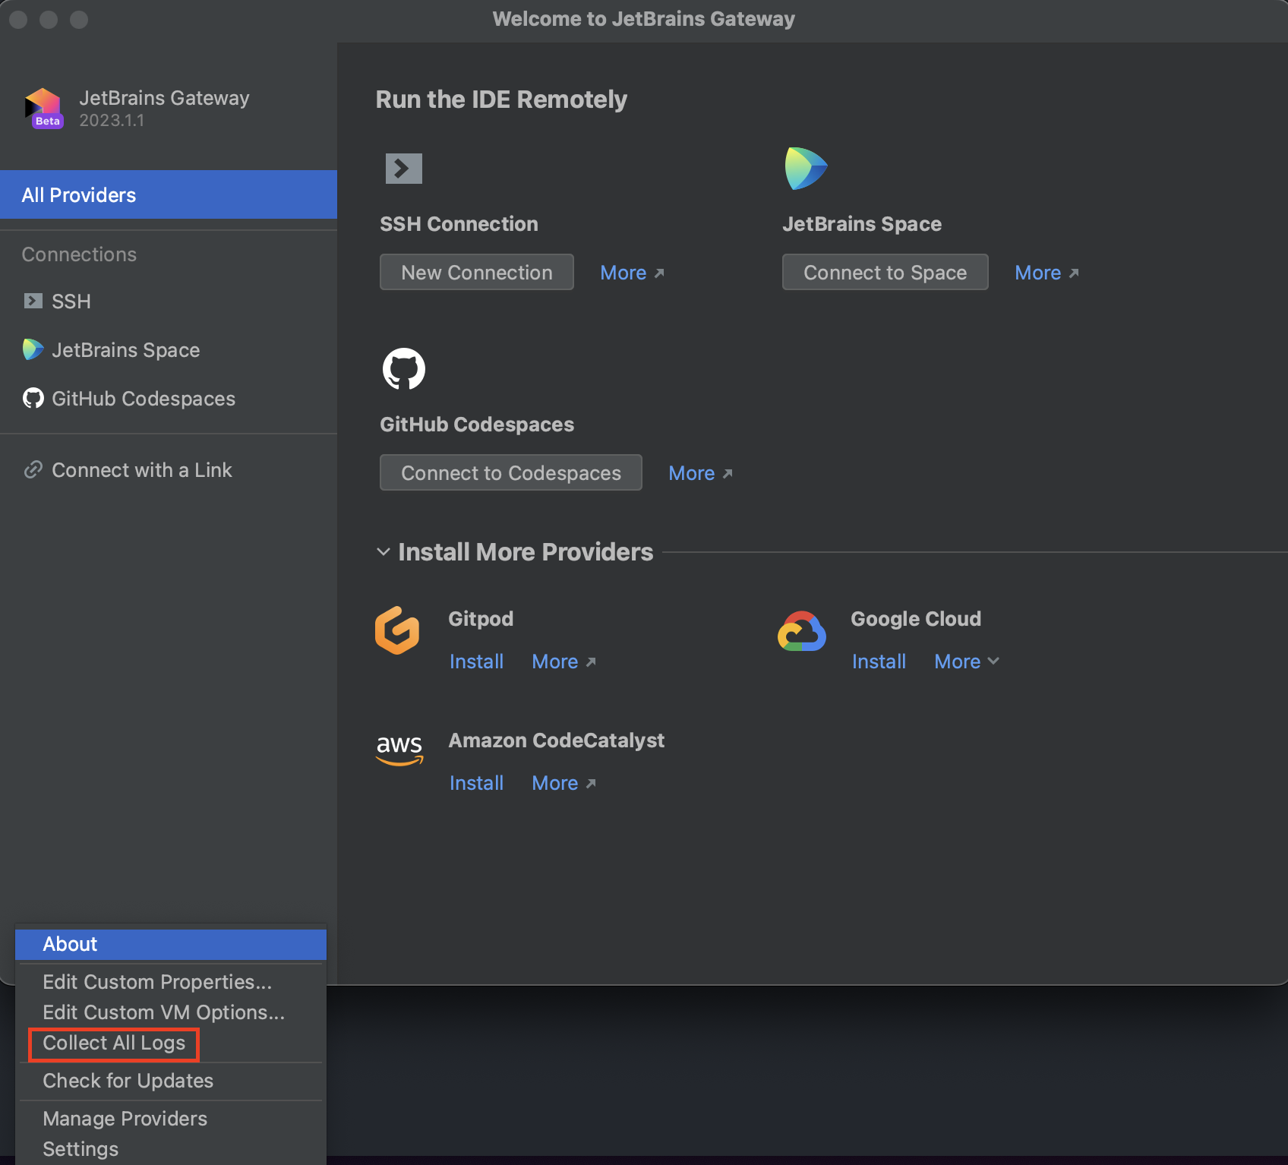
Task: Click the window close button
Action: coord(18,19)
